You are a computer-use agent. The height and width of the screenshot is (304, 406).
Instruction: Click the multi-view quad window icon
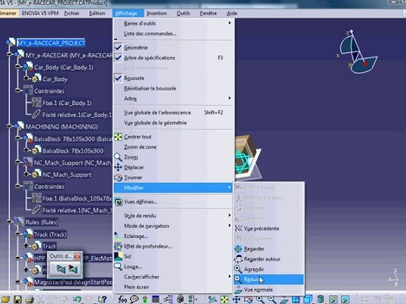296,300
